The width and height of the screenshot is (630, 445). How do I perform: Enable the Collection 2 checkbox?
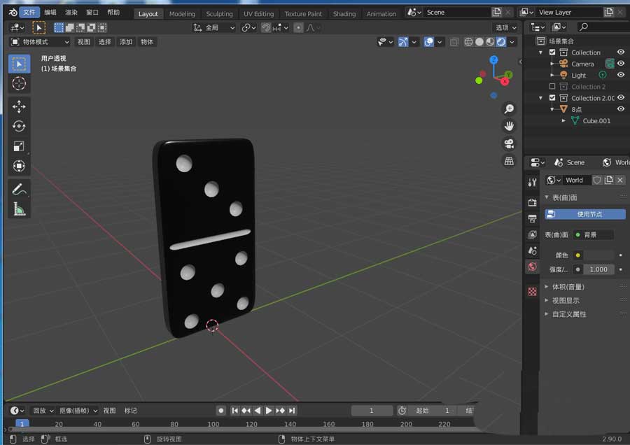coord(552,86)
